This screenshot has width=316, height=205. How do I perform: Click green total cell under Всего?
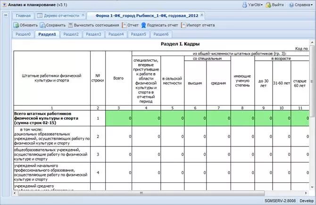coord(118,118)
